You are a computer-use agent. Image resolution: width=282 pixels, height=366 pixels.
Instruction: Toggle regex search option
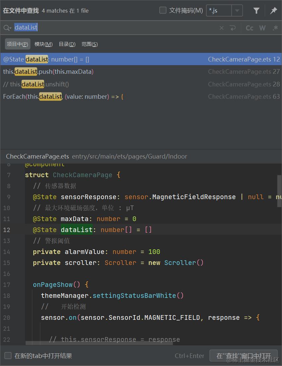(275, 28)
